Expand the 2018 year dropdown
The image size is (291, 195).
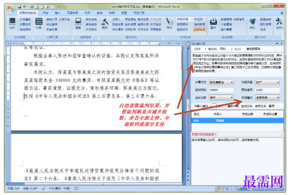[x=205, y=49]
